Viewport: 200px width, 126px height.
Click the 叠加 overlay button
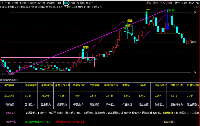(x=156, y=3)
